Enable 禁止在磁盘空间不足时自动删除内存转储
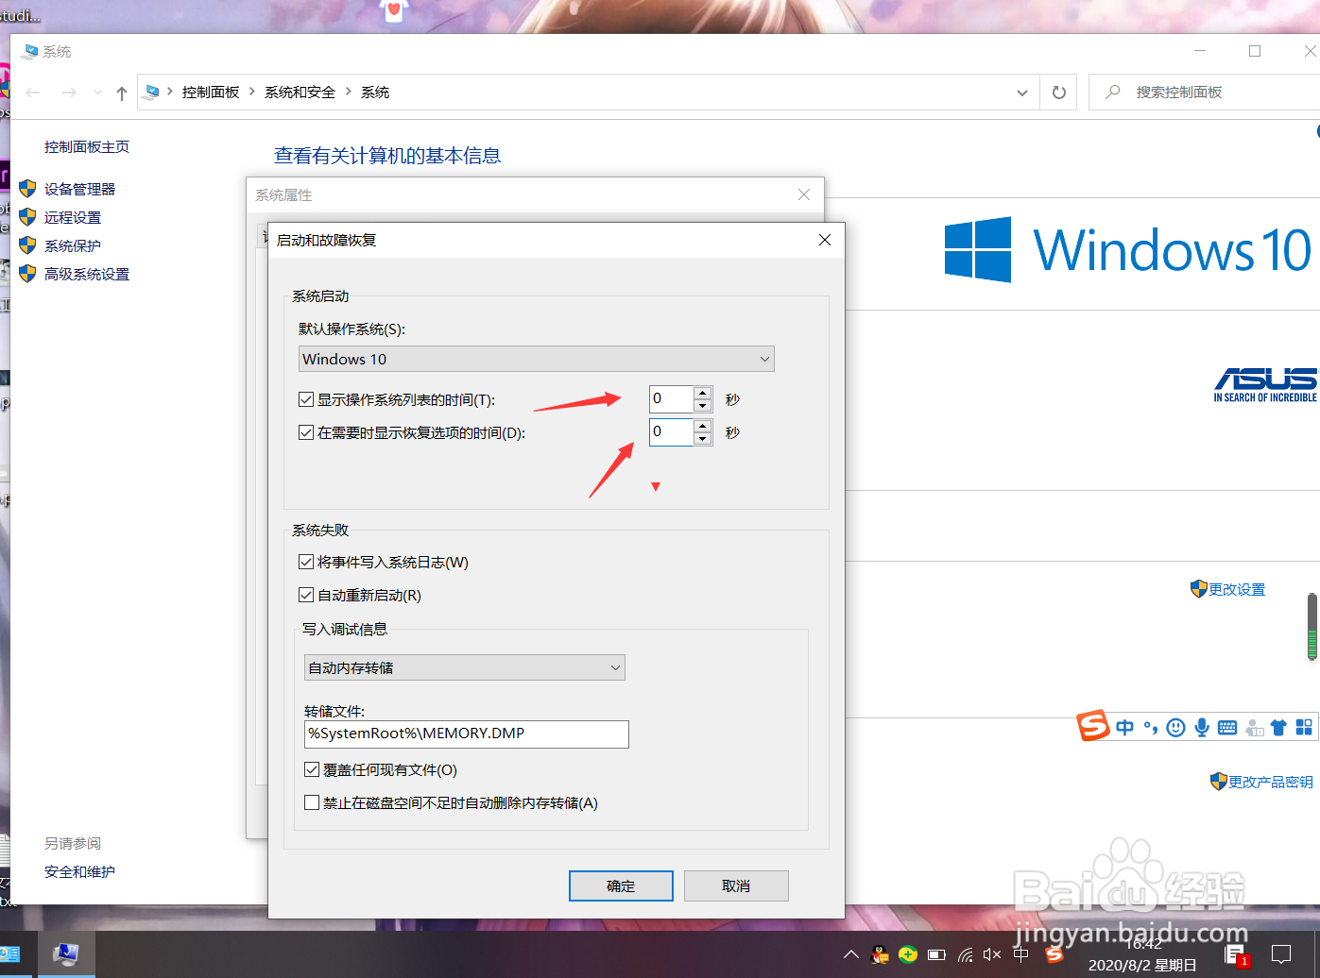1320x978 pixels. tap(312, 802)
